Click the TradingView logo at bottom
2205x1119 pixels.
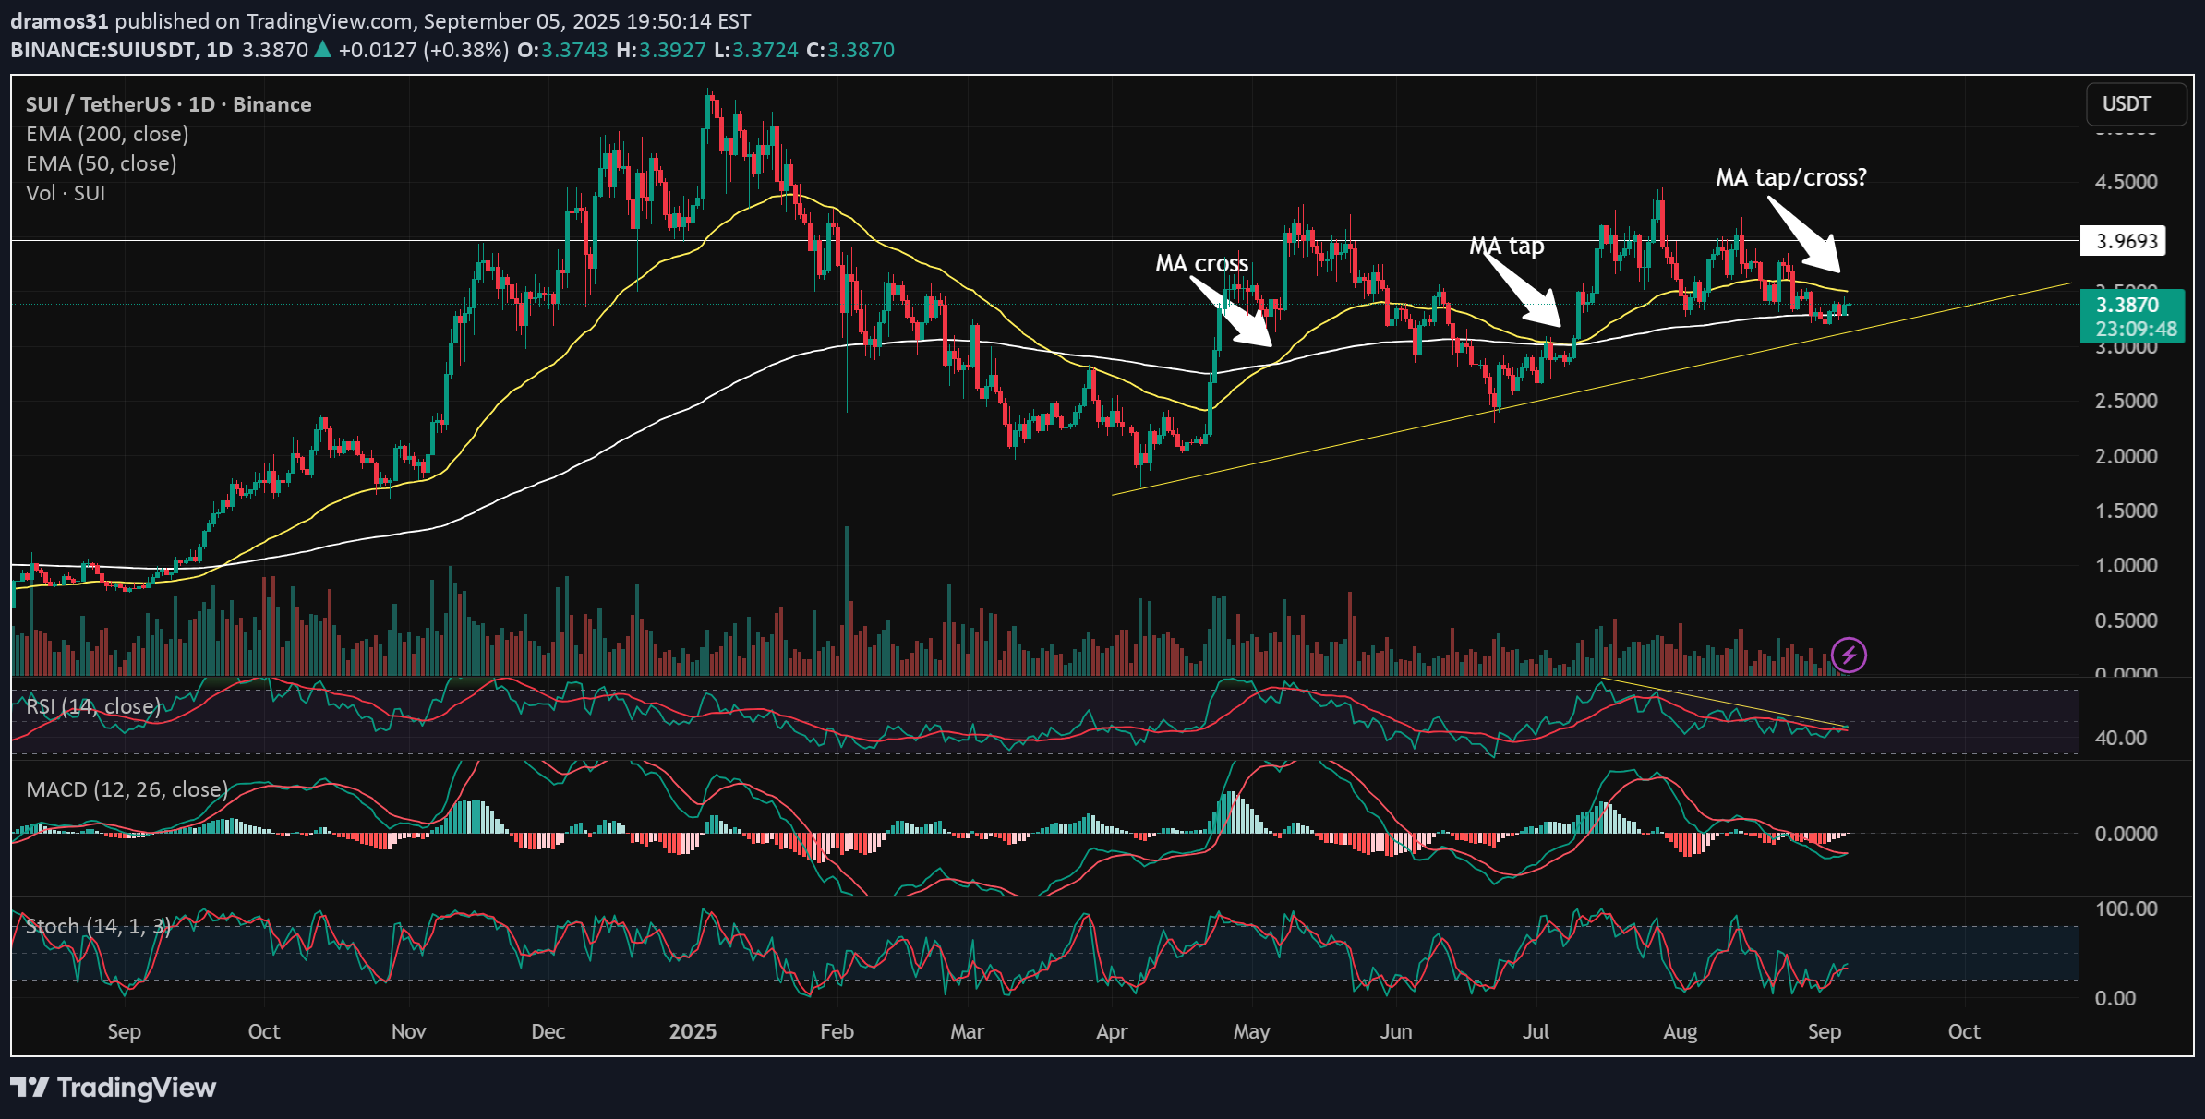[x=113, y=1088]
